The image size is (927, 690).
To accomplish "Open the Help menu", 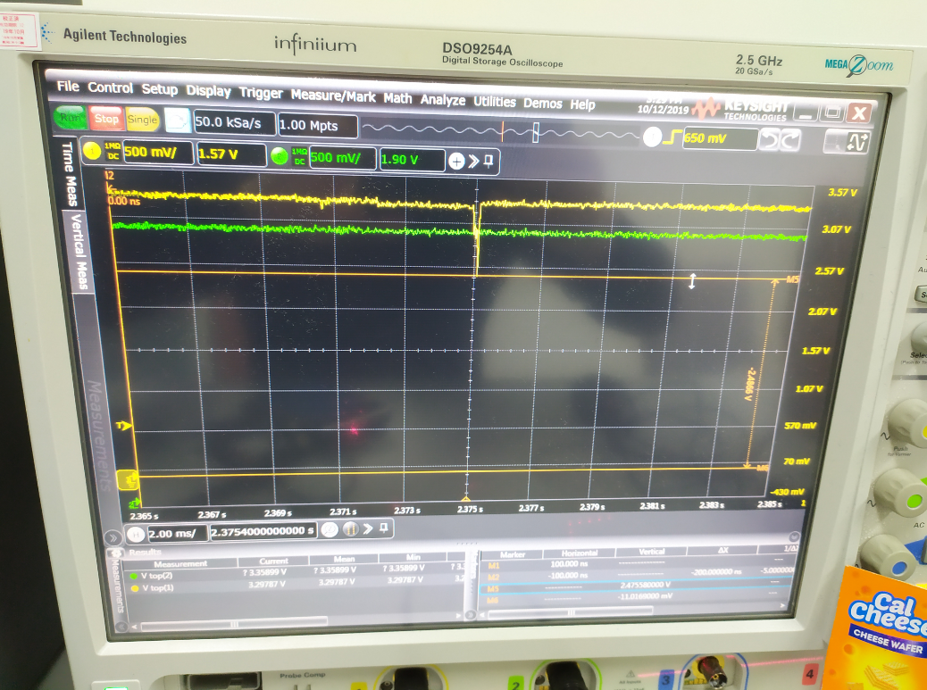I will [x=582, y=104].
